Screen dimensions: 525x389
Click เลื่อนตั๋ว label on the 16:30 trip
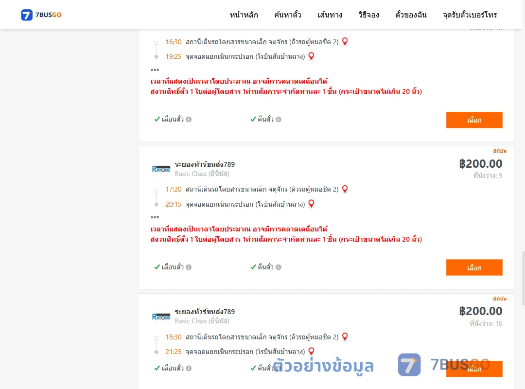pyautogui.click(x=173, y=119)
